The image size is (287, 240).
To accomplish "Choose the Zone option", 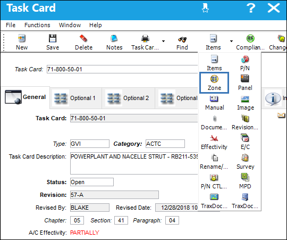I will click(x=214, y=82).
